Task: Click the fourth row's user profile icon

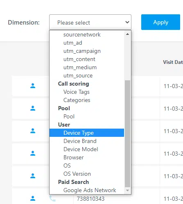Action: point(33,153)
